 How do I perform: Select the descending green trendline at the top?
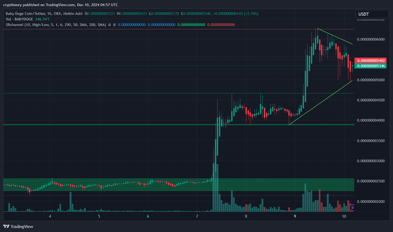click(x=335, y=36)
